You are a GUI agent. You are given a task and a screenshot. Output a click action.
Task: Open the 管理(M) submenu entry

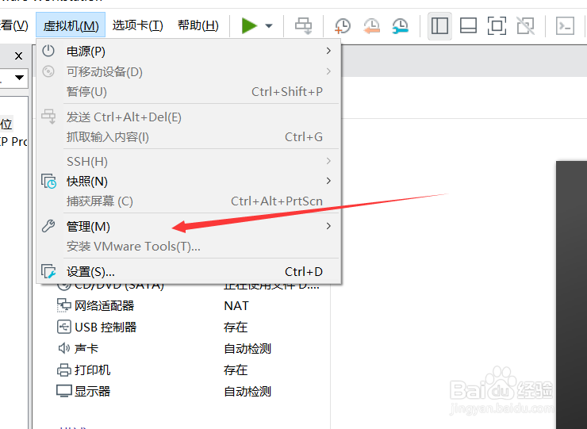tap(189, 227)
